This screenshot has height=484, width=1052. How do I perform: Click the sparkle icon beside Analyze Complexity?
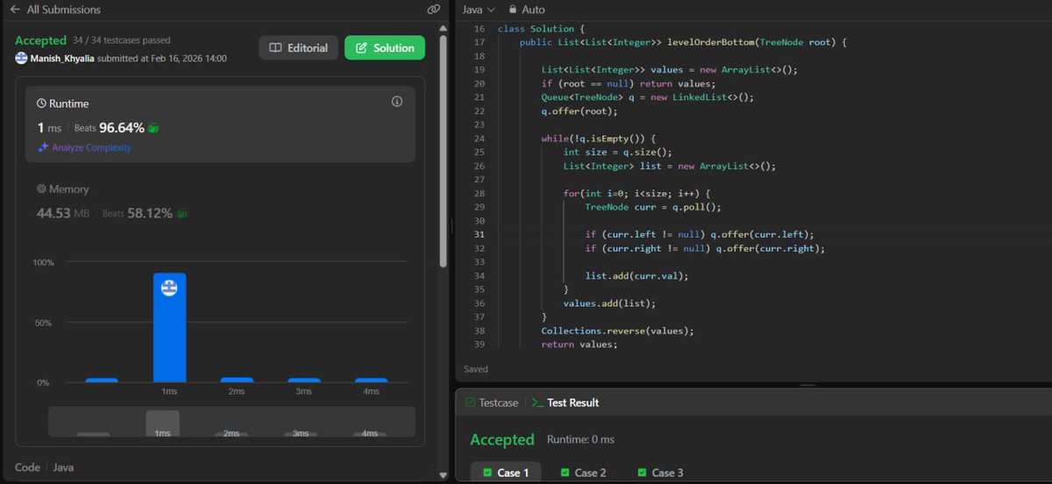(x=43, y=147)
